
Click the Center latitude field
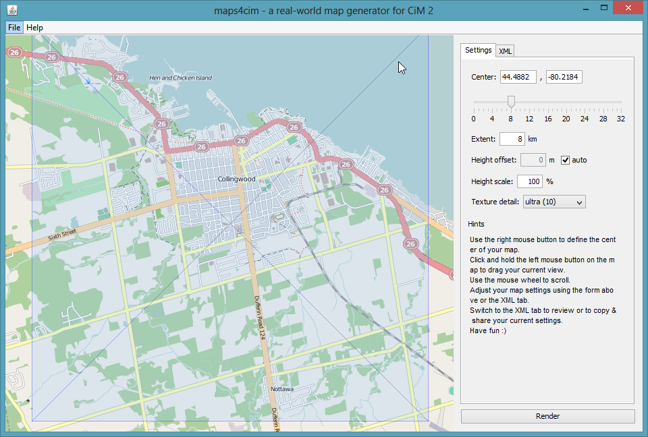click(518, 77)
